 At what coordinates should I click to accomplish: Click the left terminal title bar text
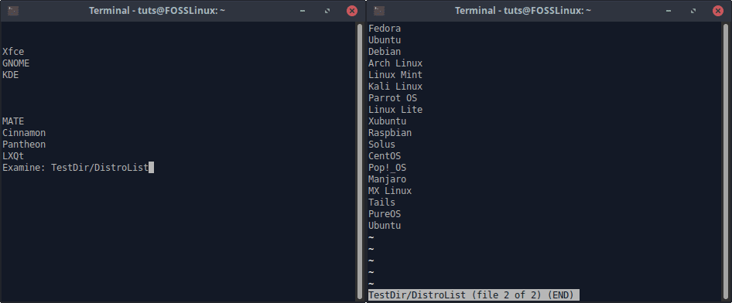click(x=157, y=11)
